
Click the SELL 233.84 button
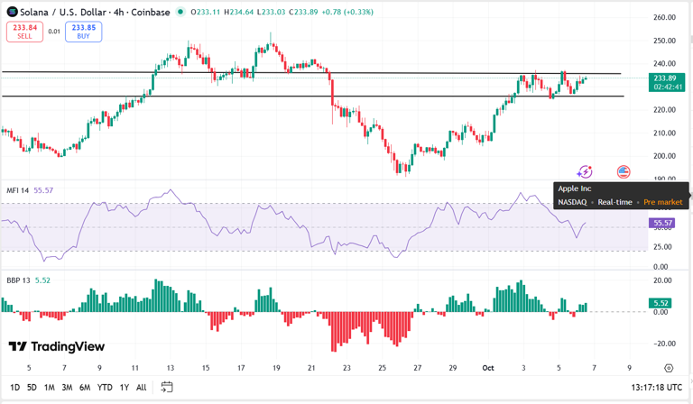[24, 32]
